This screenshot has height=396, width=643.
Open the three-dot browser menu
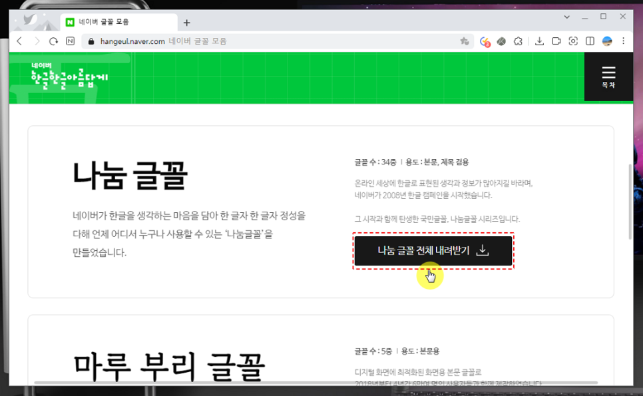click(x=623, y=41)
